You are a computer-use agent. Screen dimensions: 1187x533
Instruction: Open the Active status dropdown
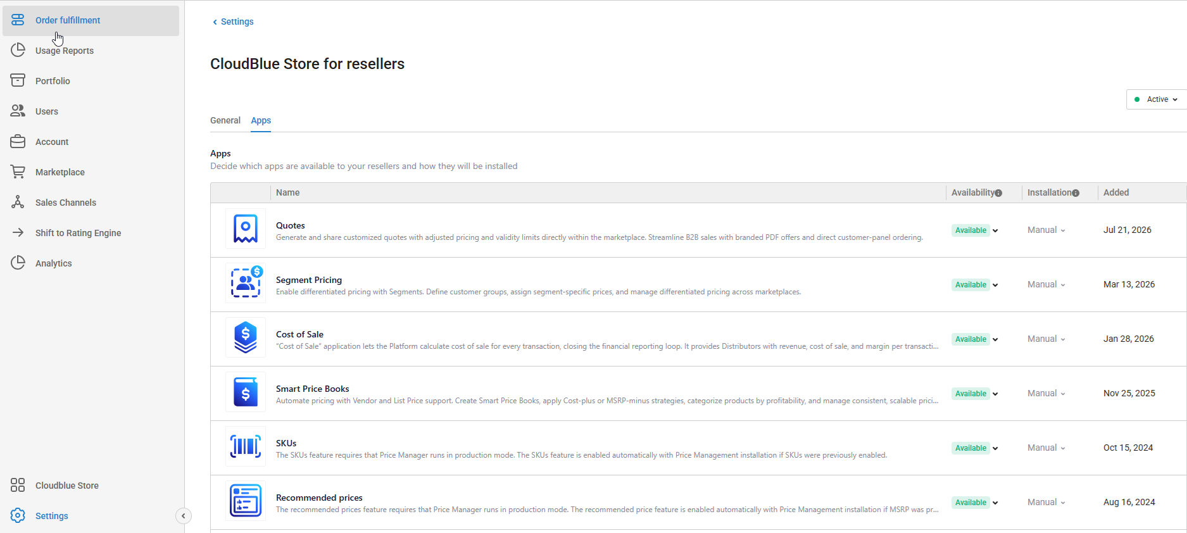click(x=1156, y=99)
